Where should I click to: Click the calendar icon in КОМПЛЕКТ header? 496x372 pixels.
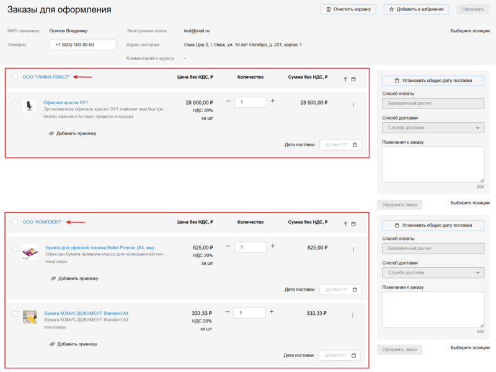click(353, 223)
